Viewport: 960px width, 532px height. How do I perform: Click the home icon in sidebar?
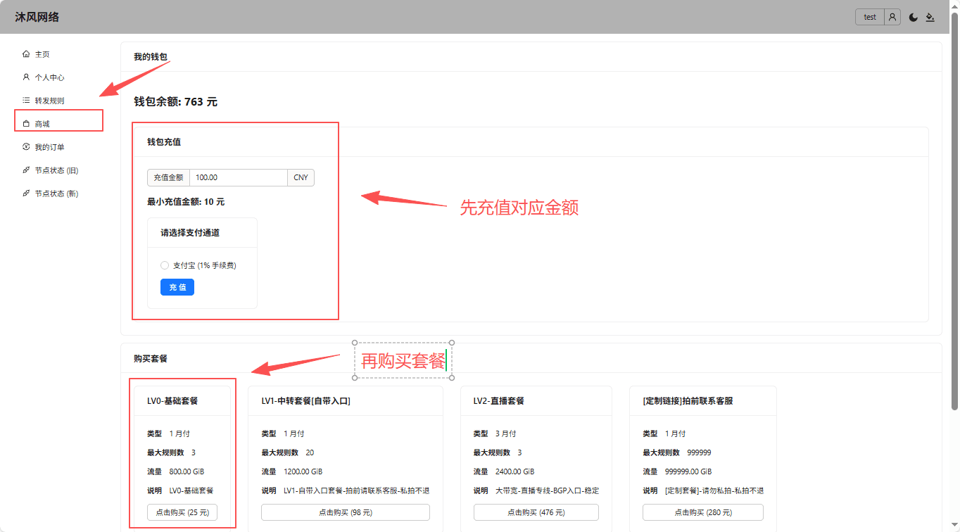click(x=26, y=54)
